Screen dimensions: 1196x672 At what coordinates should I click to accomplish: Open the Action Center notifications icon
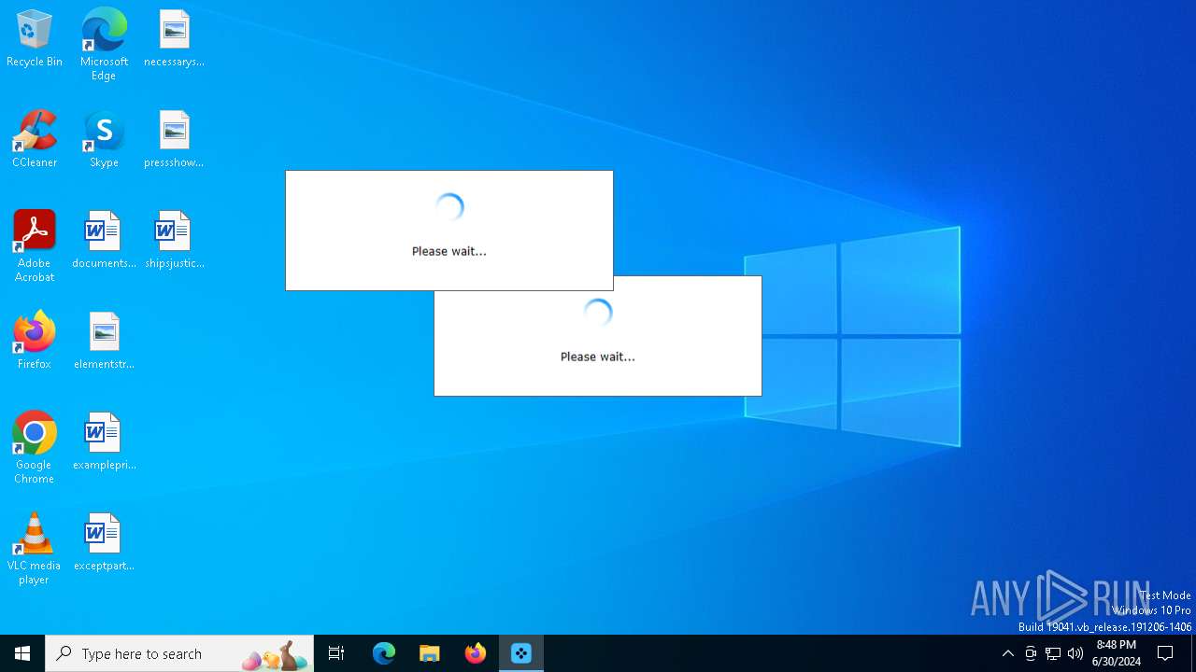point(1165,653)
